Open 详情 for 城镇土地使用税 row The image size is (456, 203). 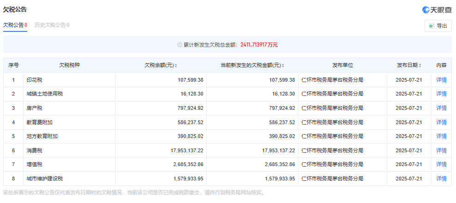pos(441,94)
